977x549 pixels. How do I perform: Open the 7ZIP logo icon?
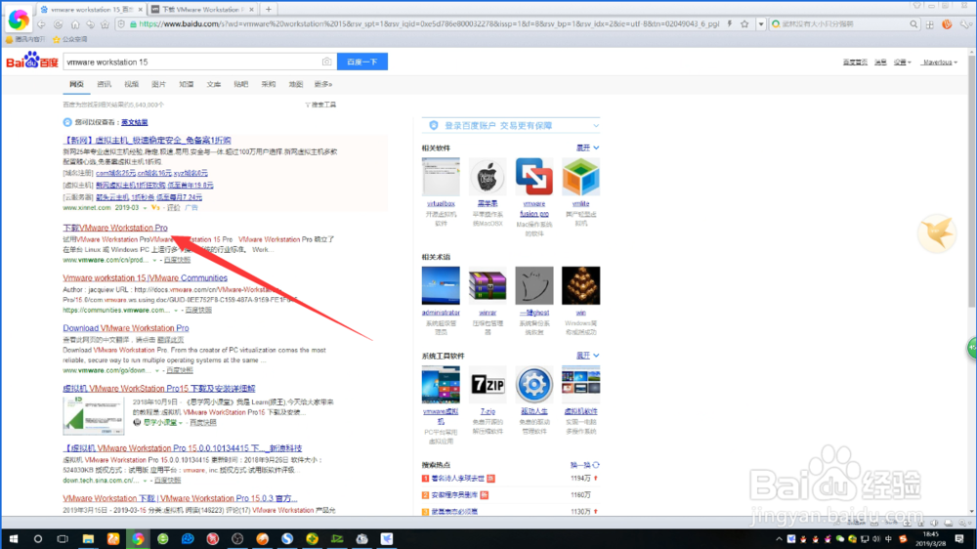click(488, 385)
